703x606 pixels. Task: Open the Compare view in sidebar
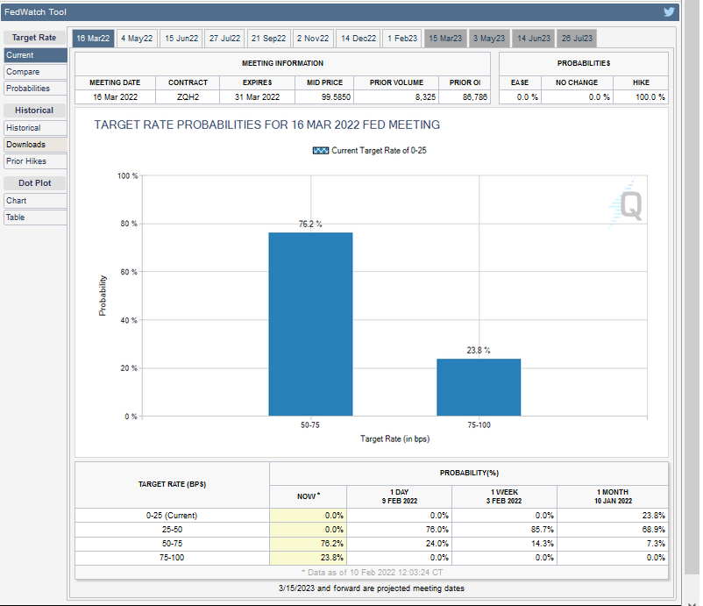(35, 72)
